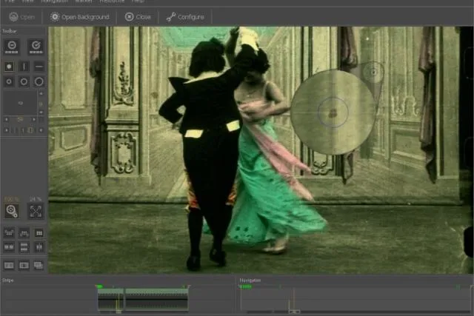Click the stacked horizontal split view icon
The image size is (474, 316).
[24, 247]
